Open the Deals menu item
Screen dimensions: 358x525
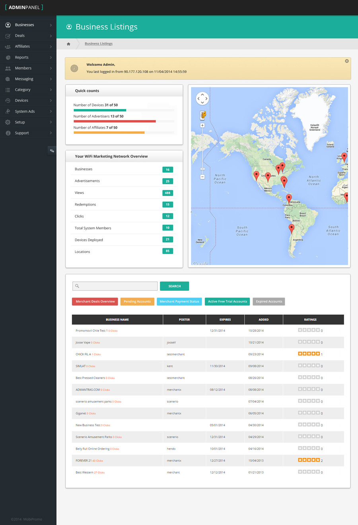tap(28, 36)
